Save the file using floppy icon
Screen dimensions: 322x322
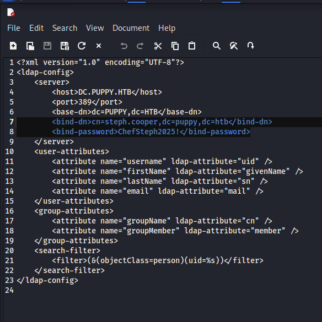click(47, 46)
